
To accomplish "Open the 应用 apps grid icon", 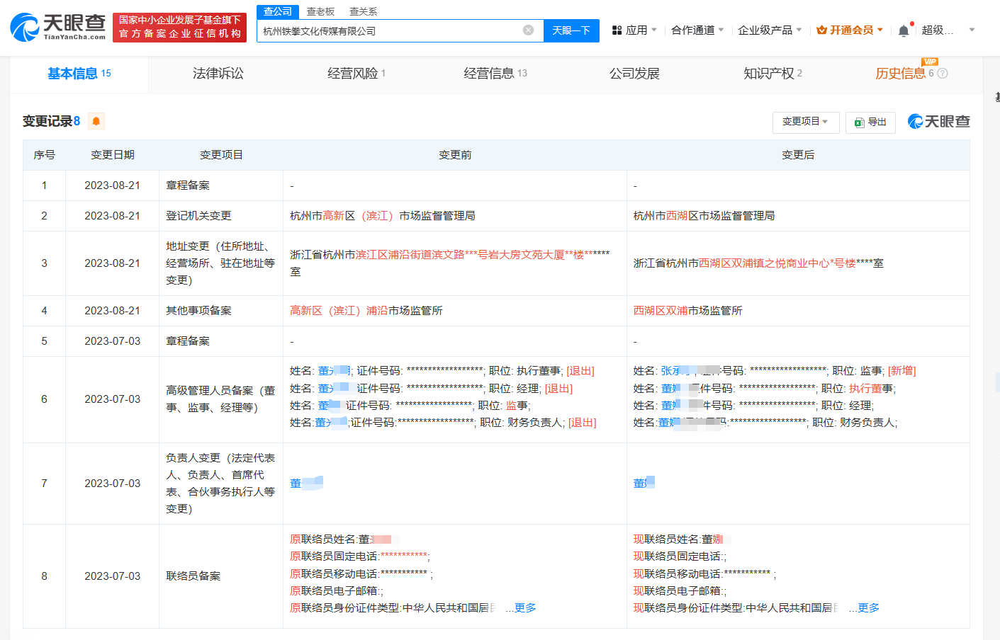I will (x=618, y=30).
